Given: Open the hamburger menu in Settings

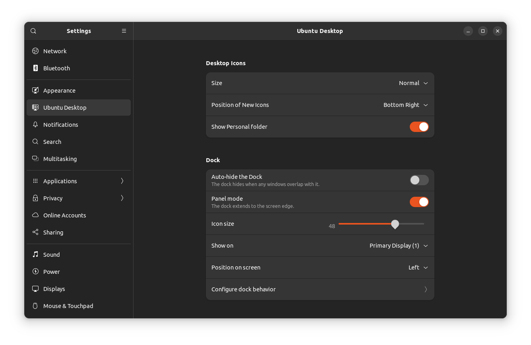Looking at the screenshot, I should [x=124, y=31].
